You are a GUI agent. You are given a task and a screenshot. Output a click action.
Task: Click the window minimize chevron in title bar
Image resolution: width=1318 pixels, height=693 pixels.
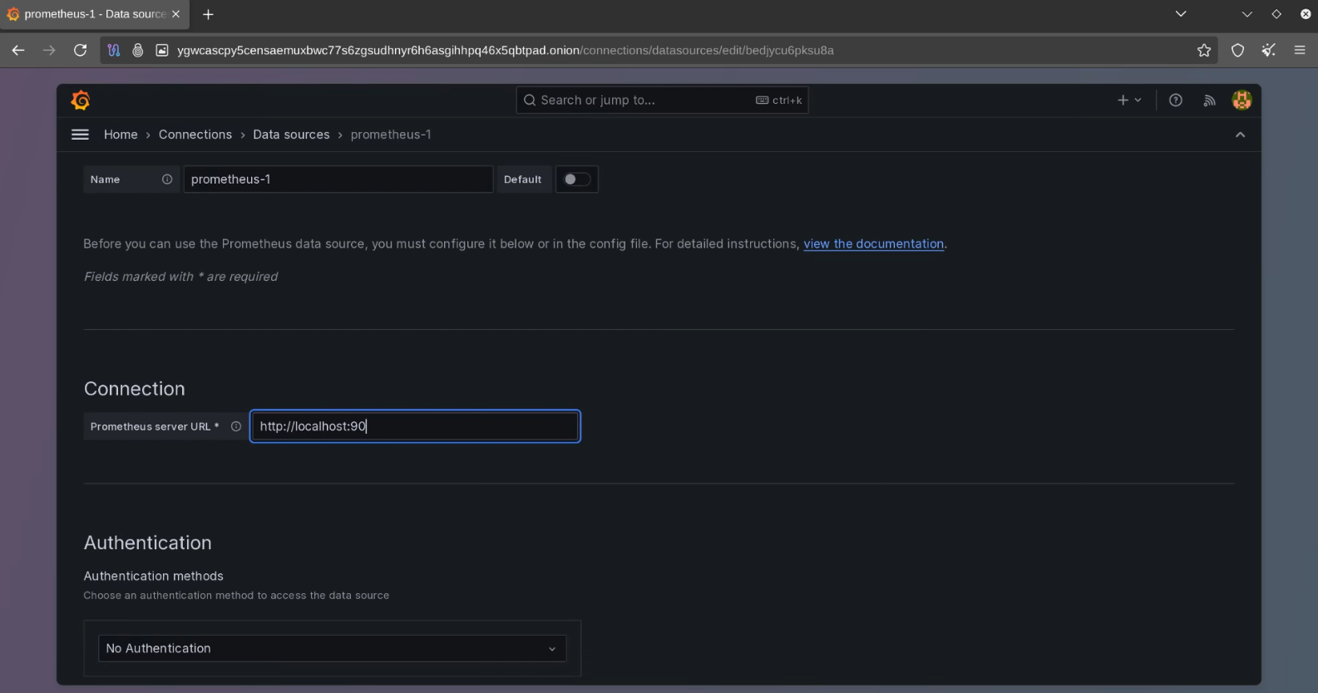point(1246,14)
